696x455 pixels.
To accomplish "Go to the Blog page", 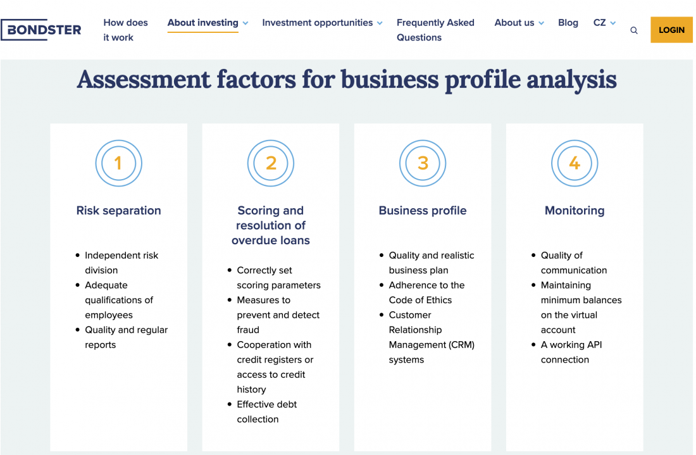I will tap(568, 23).
